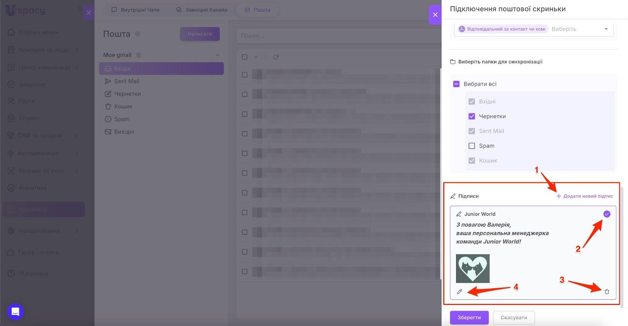The image size is (628, 326).
Task: Click the Uspacy logo
Action: click(x=26, y=10)
